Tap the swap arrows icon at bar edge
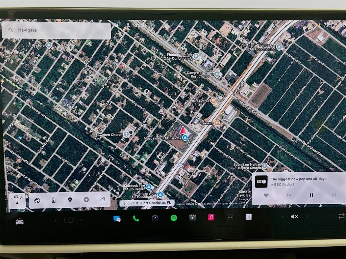This screenshot has height=259, width=346. click(342, 216)
